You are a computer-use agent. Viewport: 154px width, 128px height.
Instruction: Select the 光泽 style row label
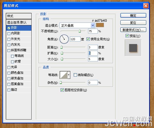(14, 67)
